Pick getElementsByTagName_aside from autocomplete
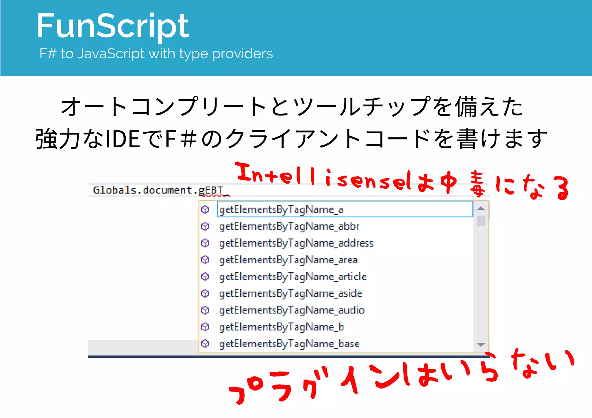This screenshot has height=418, width=592. (291, 293)
